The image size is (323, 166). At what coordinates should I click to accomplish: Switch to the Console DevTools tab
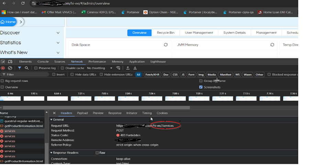click(43, 62)
